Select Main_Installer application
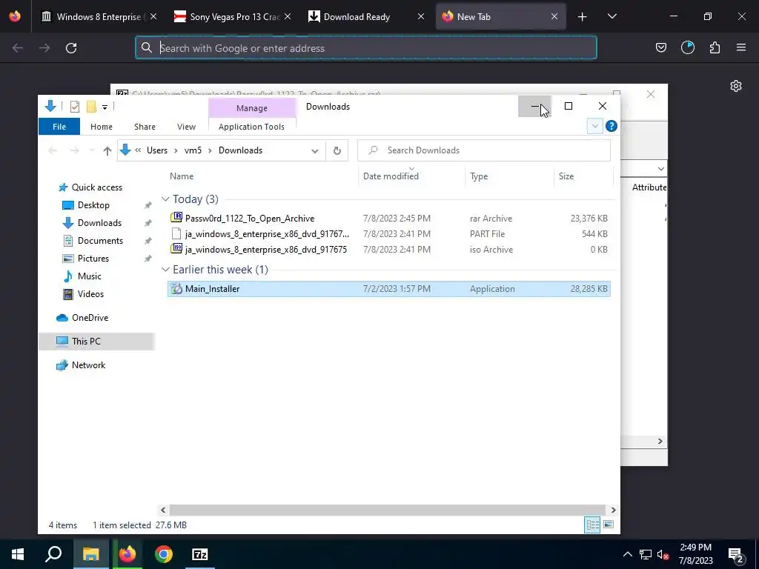Screen dimensions: 759x569 [x=389, y=289]
